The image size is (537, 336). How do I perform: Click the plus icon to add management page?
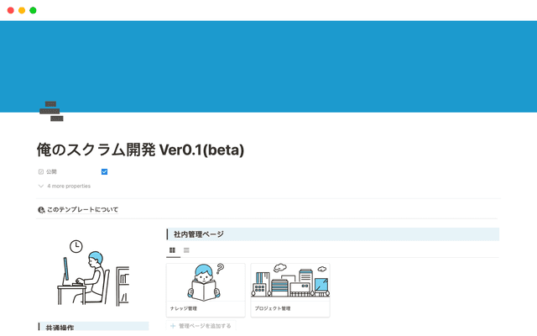pos(174,325)
